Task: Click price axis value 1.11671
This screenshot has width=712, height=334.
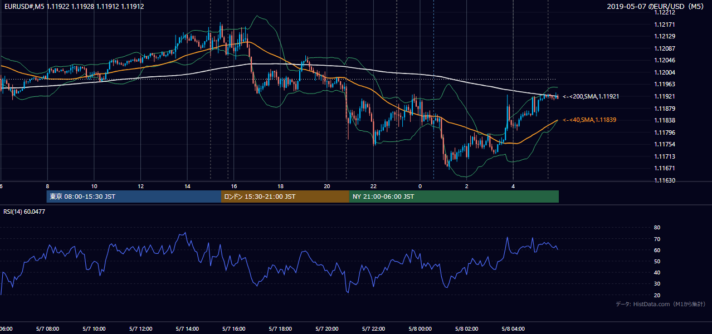Action: tap(665, 168)
